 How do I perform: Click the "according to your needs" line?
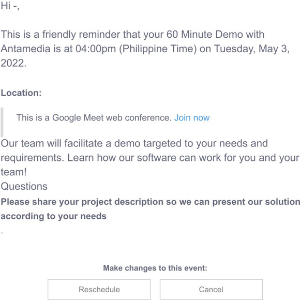pos(54,216)
